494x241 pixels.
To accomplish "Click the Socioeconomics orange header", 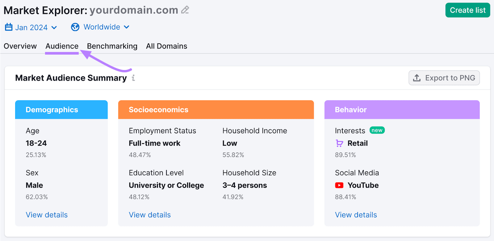I will [216, 110].
